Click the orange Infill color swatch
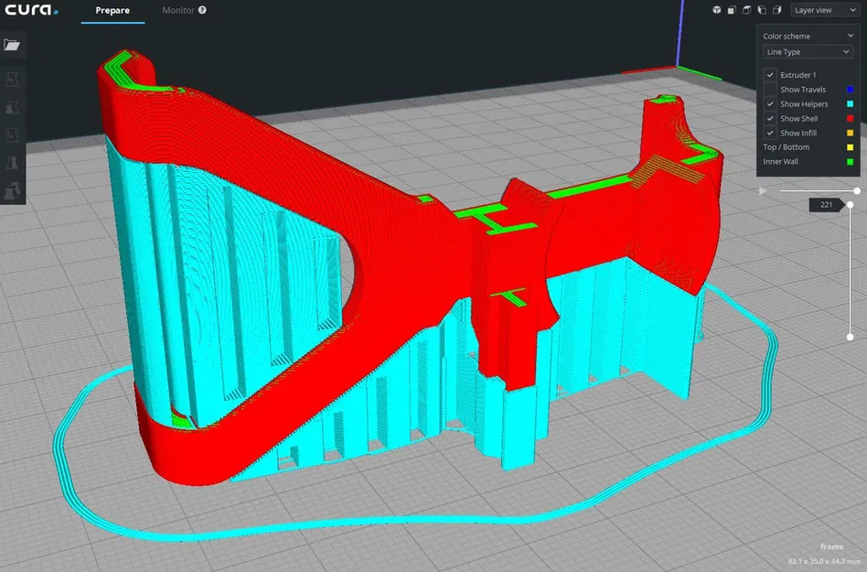Screen dimensions: 867x572 tap(851, 133)
